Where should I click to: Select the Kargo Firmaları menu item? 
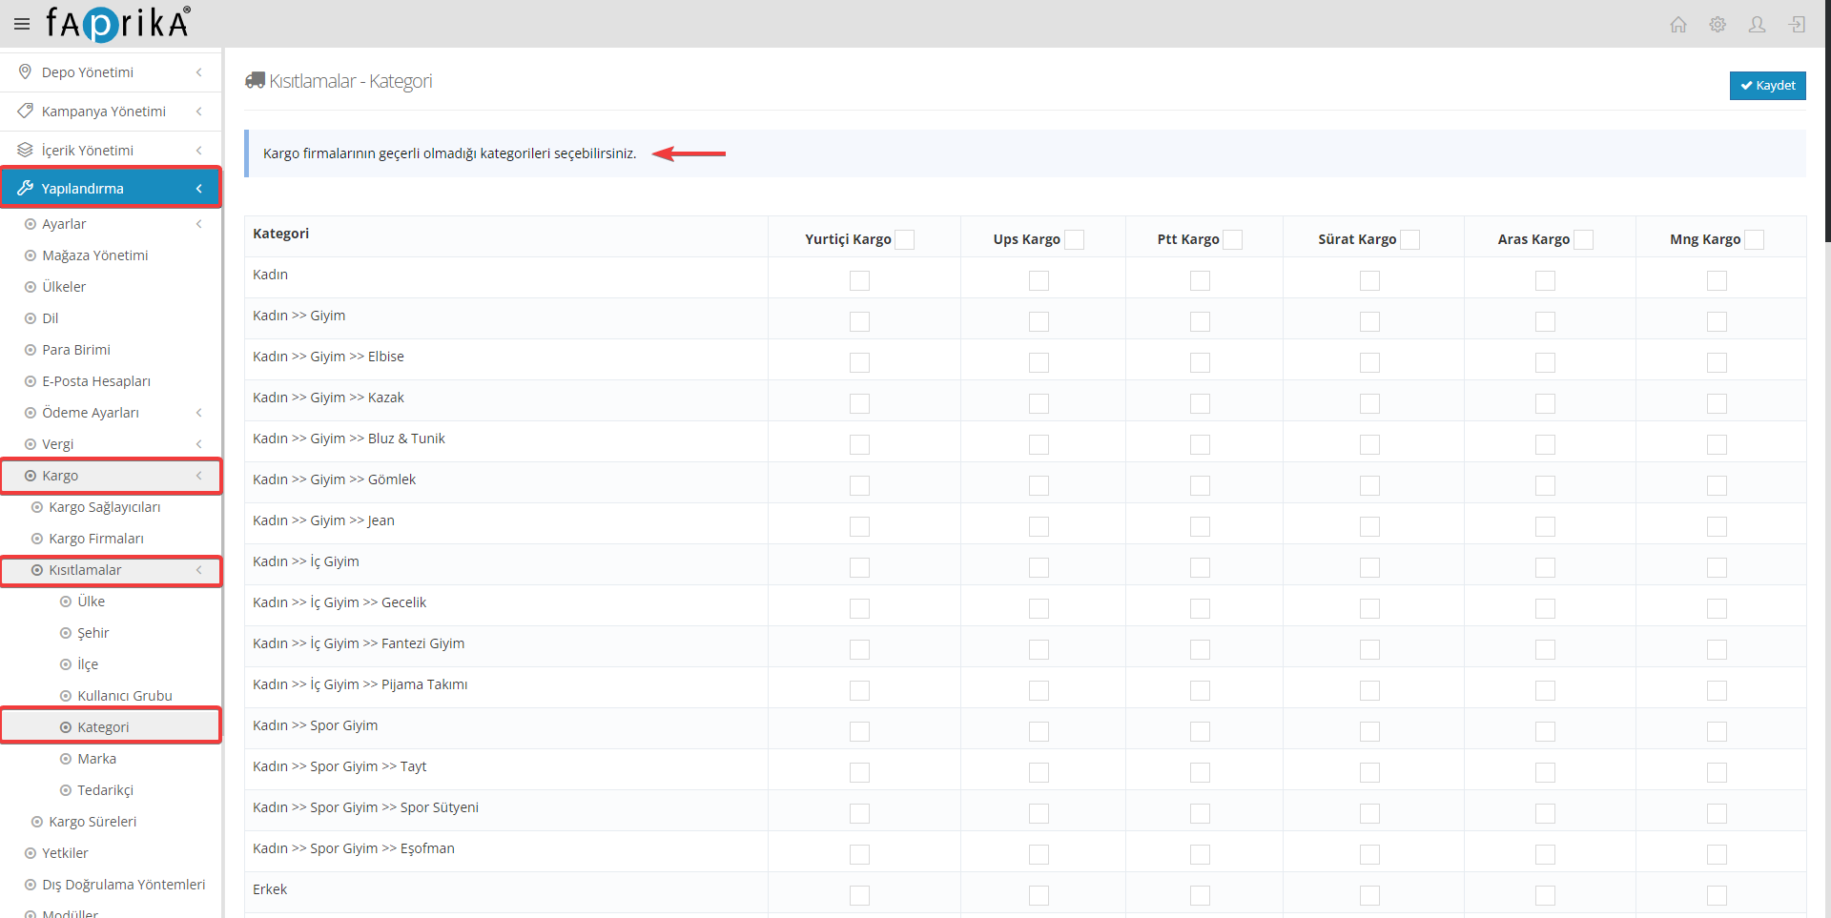tap(96, 539)
